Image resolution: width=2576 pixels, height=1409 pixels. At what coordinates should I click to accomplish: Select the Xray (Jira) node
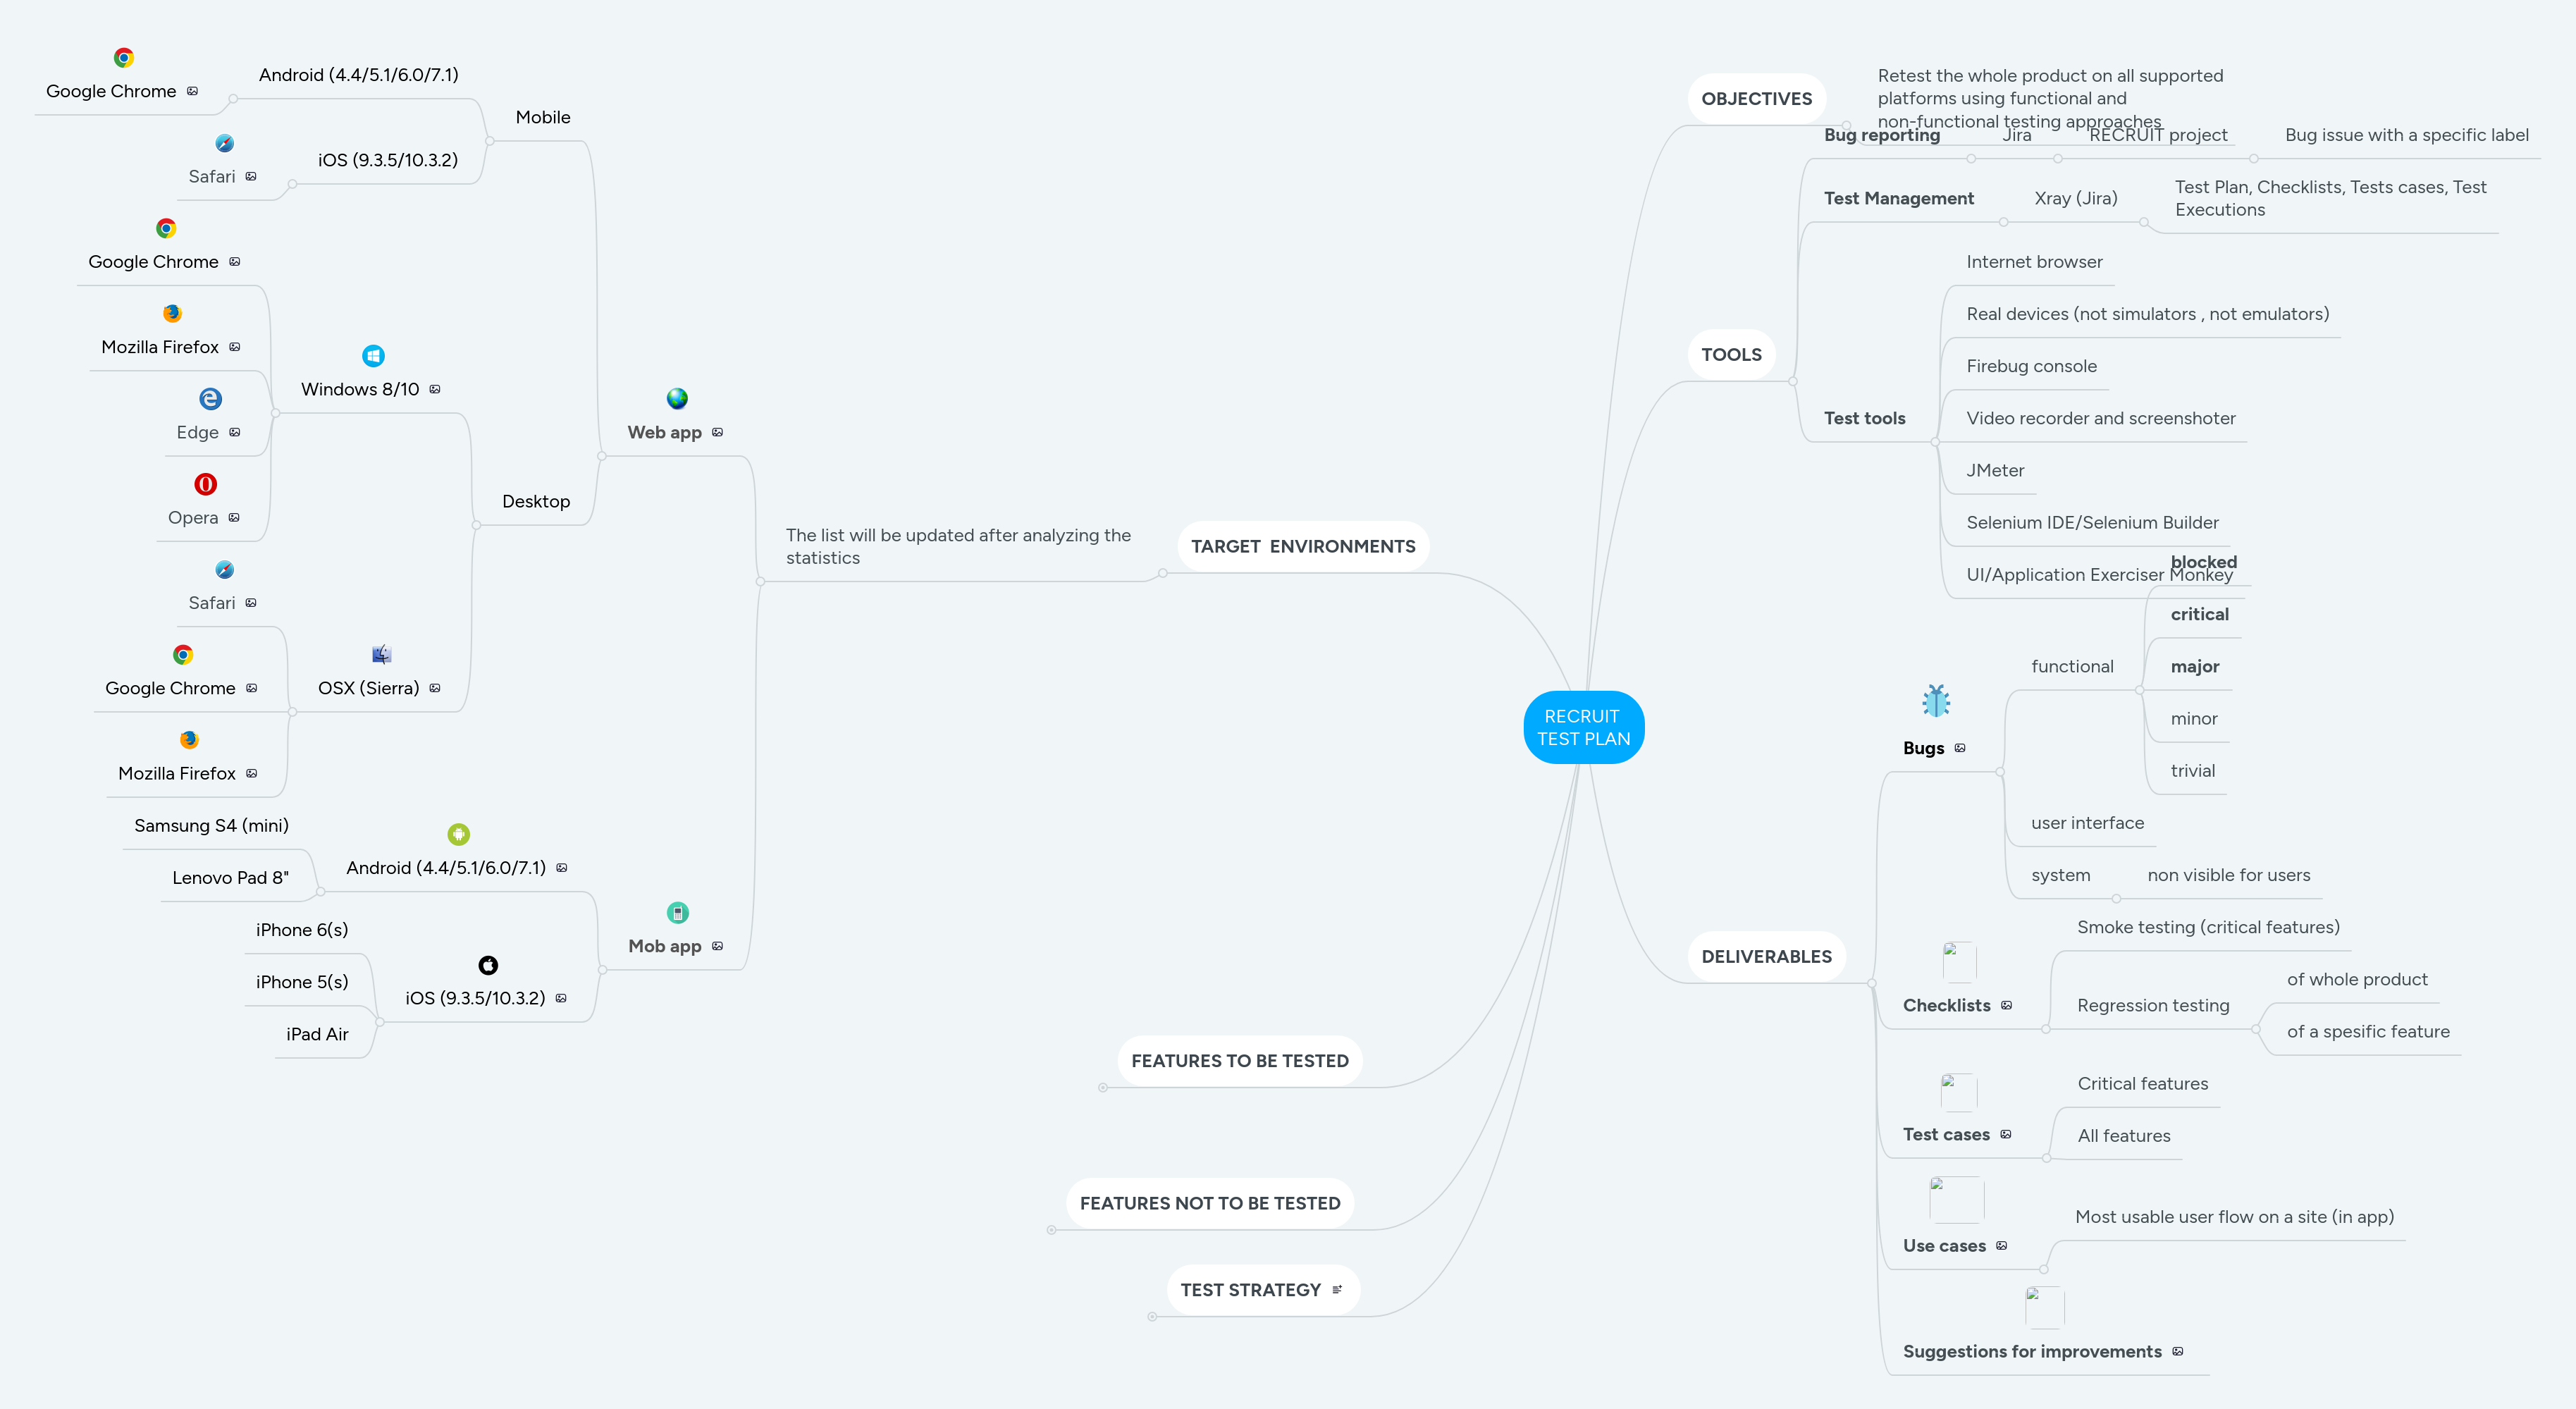pyautogui.click(x=2076, y=199)
